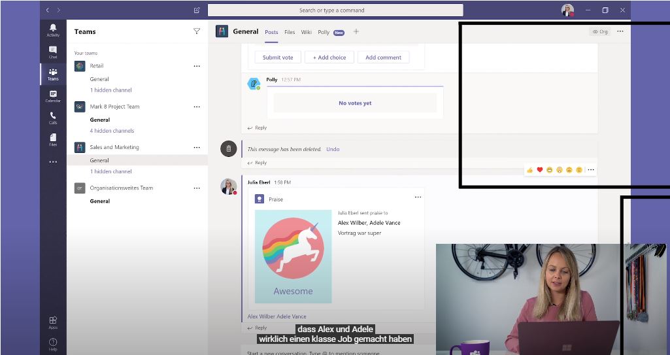670x355 pixels.
Task: Open more message options beside the reactions
Action: click(x=591, y=170)
